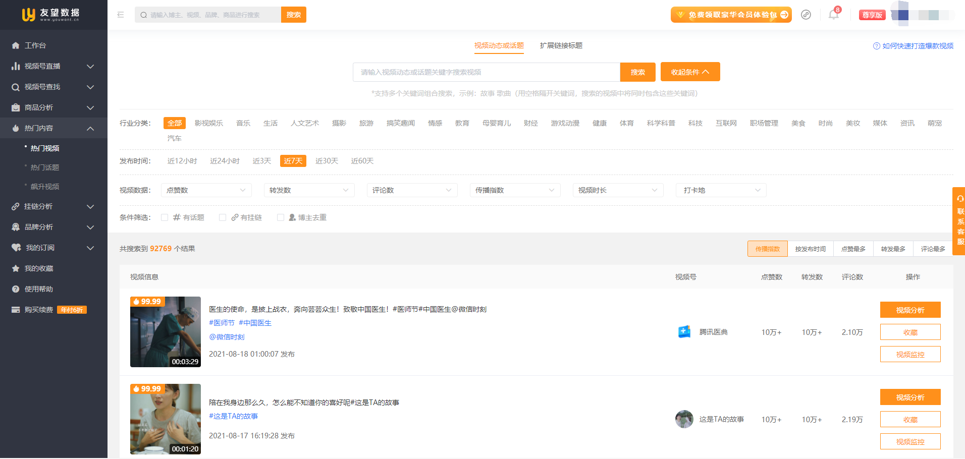The width and height of the screenshot is (965, 459).
Task: Switch to the 扩展链接标题 tab
Action: [560, 45]
